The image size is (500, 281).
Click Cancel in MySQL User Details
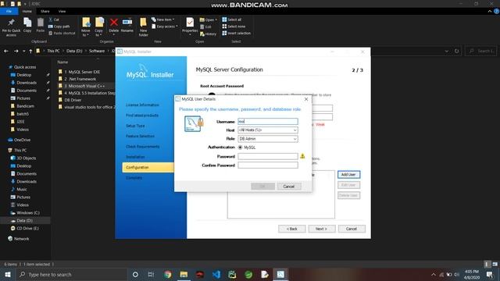(289, 187)
